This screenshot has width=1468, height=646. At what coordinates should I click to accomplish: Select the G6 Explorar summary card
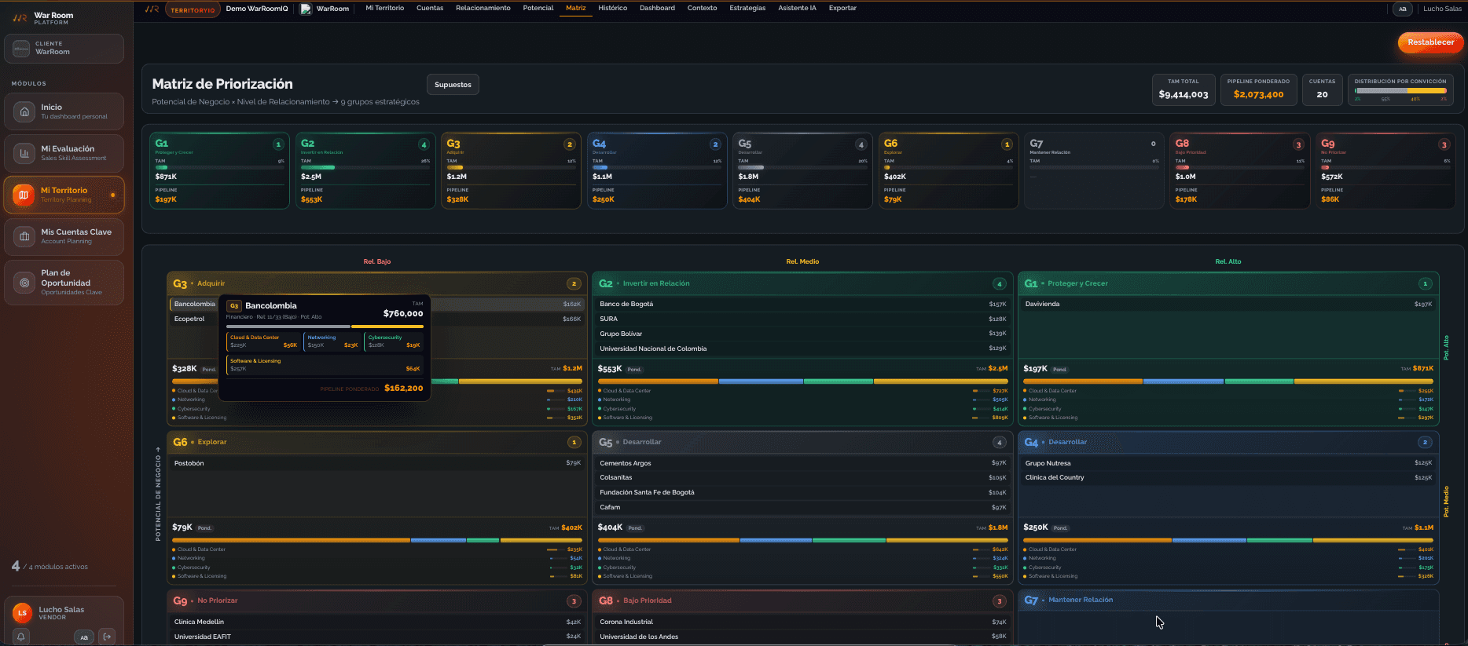click(x=949, y=170)
